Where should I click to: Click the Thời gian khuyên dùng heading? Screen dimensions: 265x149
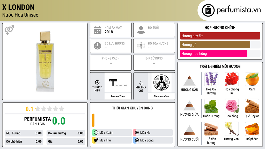(132, 108)
